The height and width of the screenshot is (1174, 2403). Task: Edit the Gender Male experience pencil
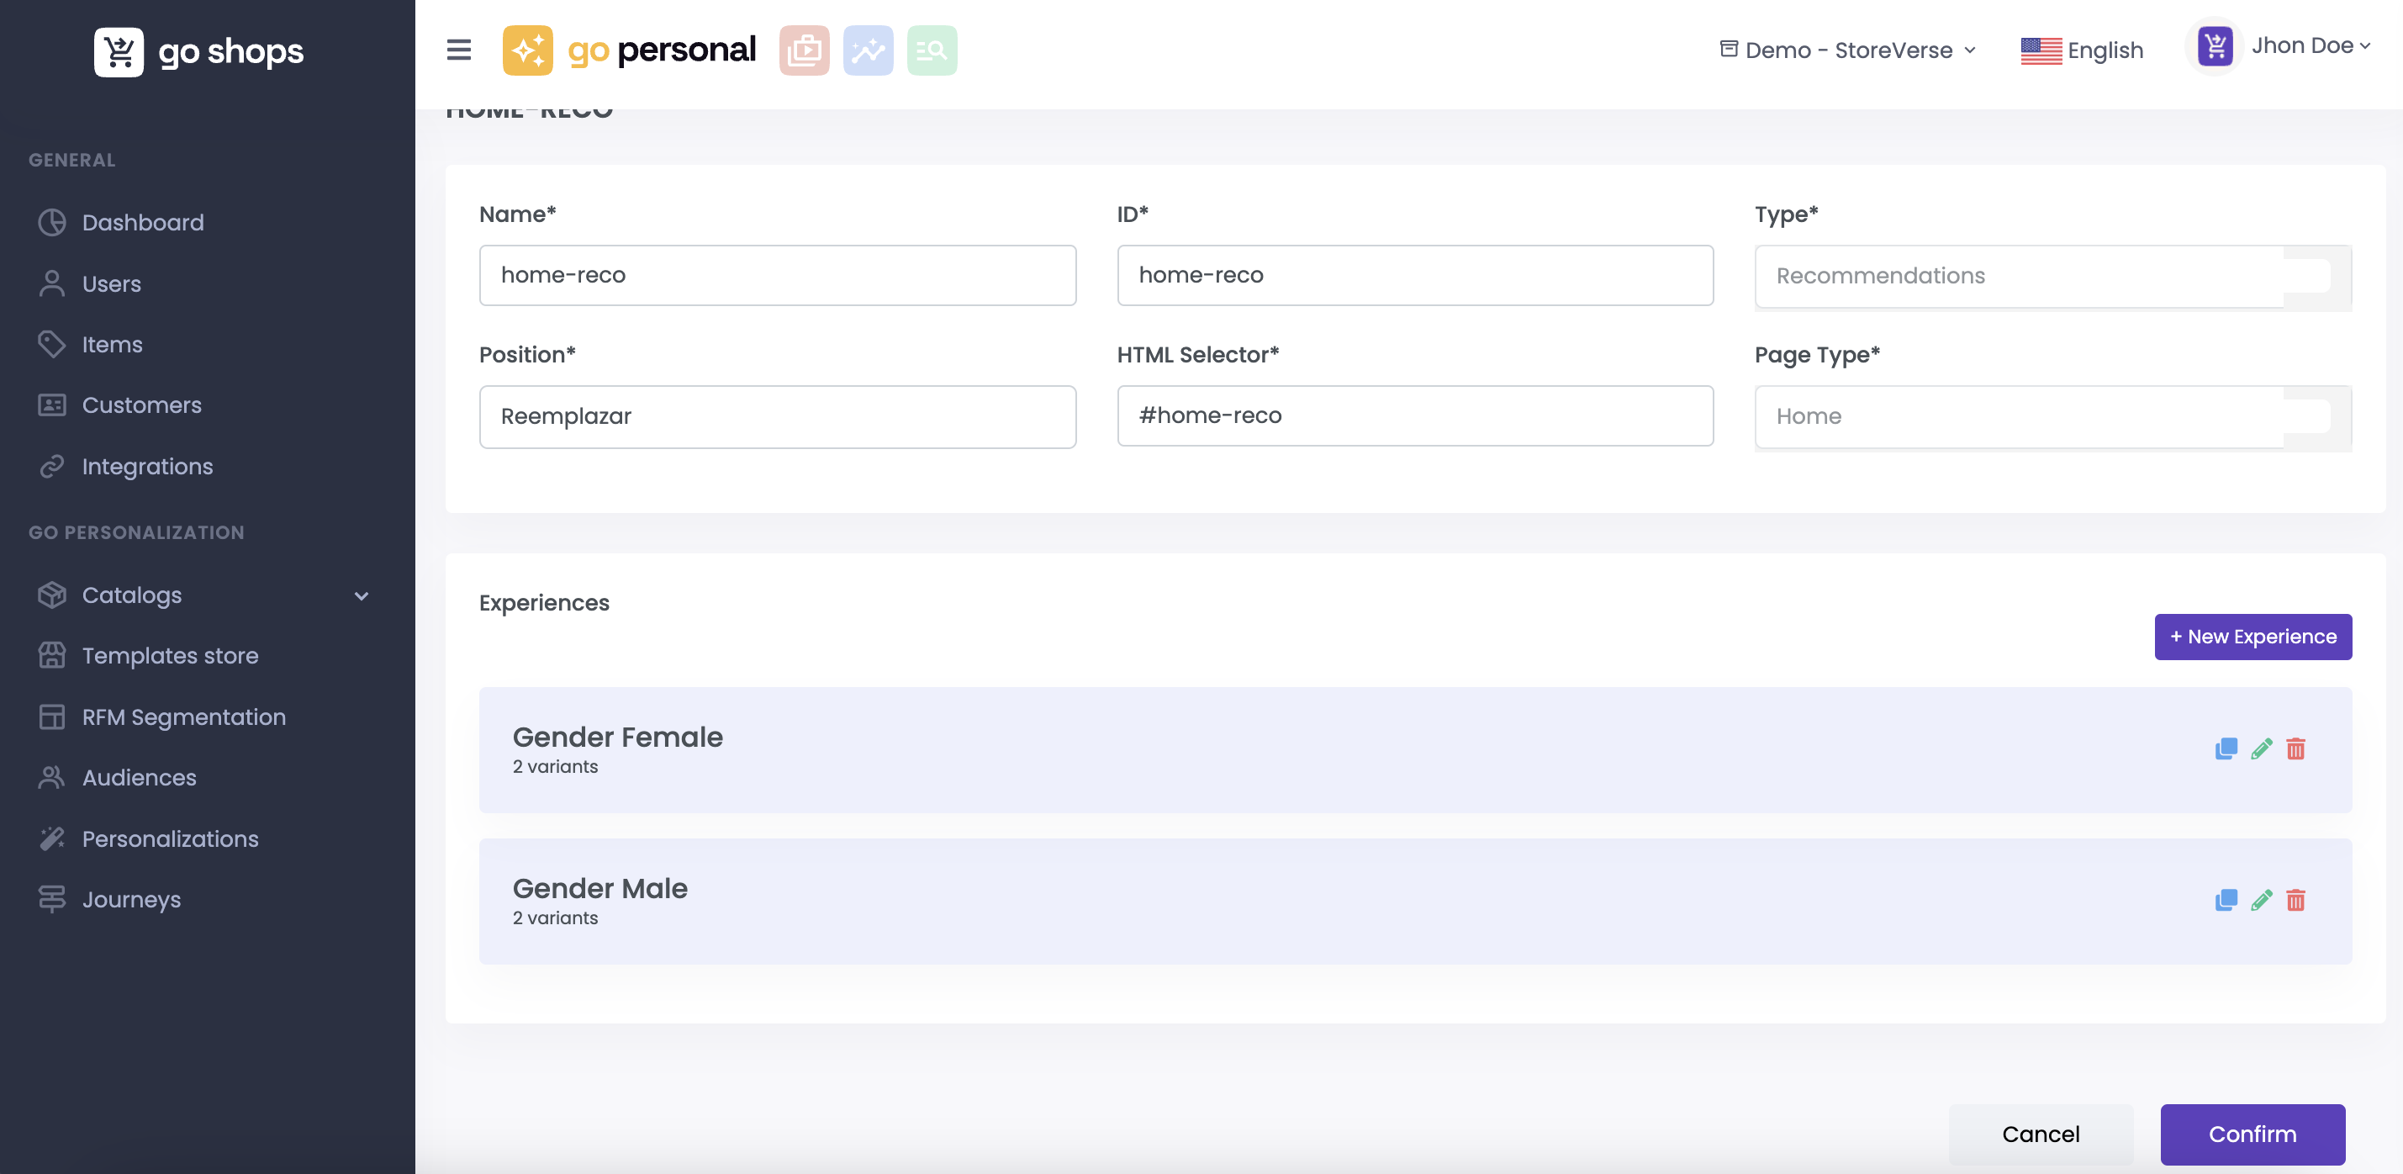2261,900
